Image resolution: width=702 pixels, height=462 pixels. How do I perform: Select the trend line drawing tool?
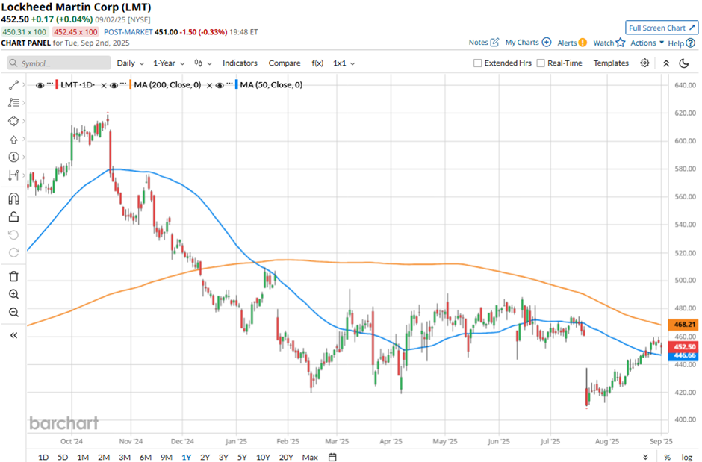click(13, 85)
